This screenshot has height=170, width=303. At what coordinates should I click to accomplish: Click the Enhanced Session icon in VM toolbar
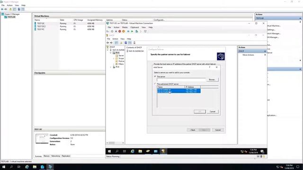(x=145, y=32)
